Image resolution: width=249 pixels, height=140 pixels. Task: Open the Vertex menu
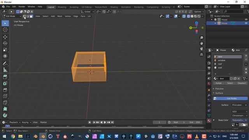click(x=68, y=16)
